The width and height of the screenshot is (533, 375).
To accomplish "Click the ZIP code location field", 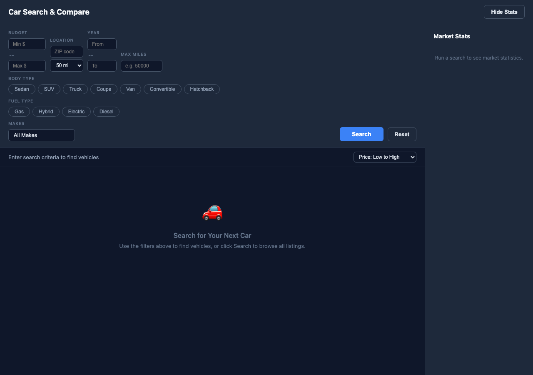I will click(x=66, y=51).
